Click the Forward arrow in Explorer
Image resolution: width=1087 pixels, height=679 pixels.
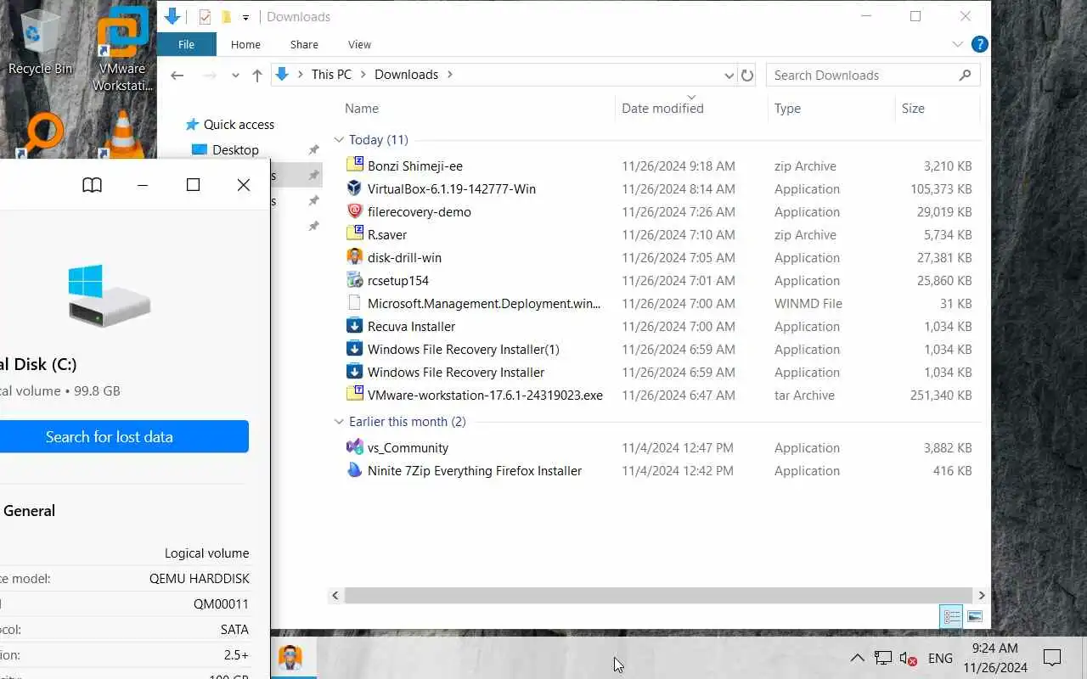point(210,75)
